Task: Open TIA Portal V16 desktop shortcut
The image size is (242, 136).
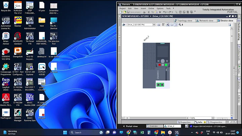Action: 30,38
